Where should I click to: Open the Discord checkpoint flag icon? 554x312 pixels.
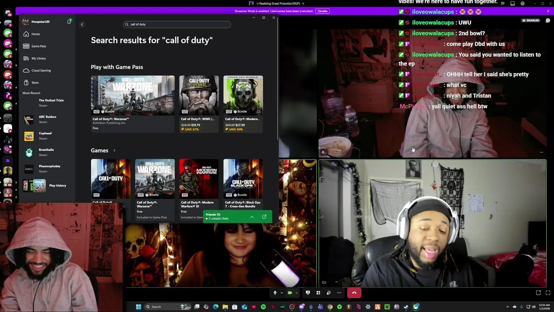tap(503, 3)
